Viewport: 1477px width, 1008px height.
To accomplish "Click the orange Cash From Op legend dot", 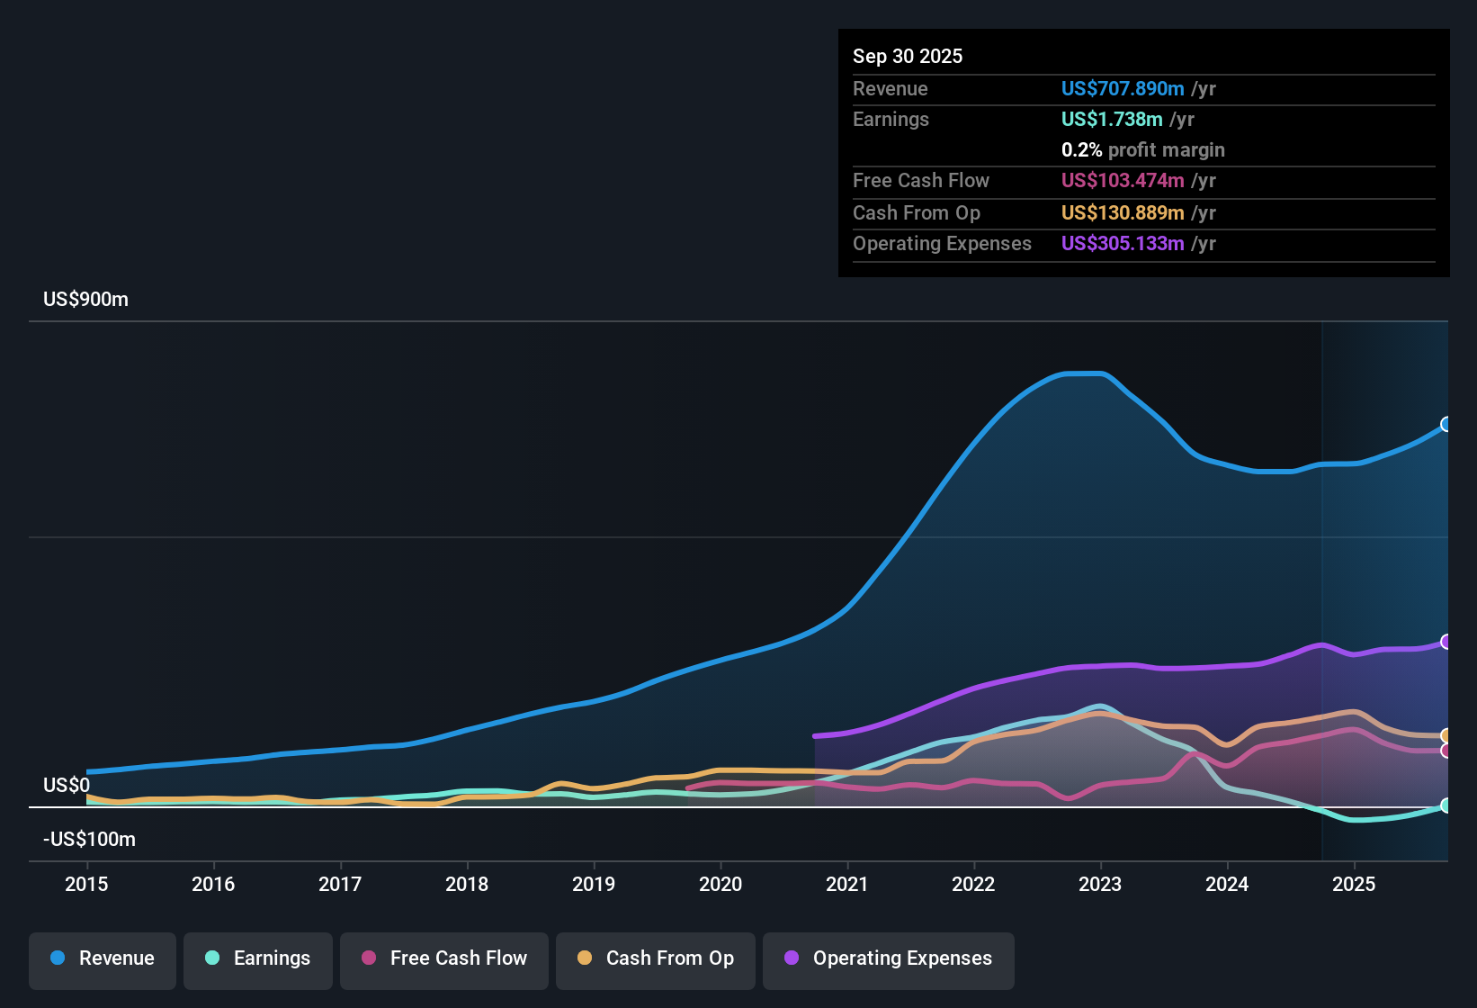I will click(584, 958).
